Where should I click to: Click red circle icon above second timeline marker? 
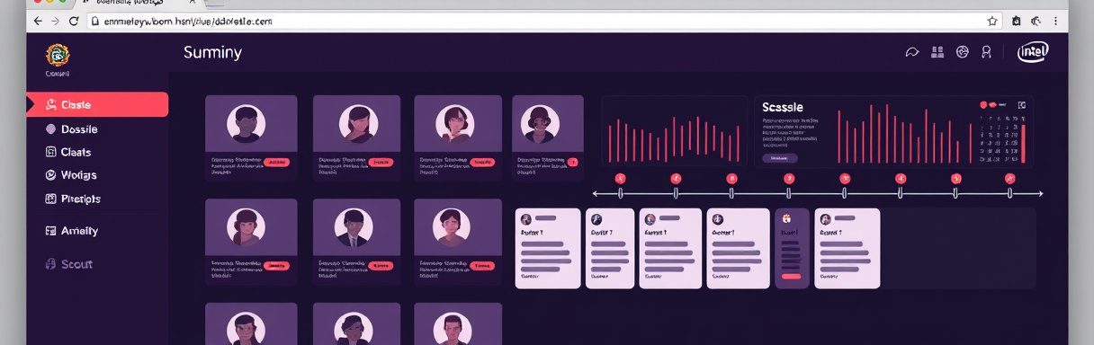point(676,179)
